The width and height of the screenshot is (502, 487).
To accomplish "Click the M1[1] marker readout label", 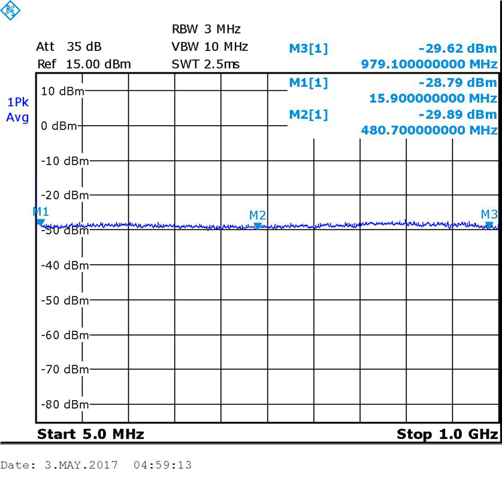I will pyautogui.click(x=309, y=82).
